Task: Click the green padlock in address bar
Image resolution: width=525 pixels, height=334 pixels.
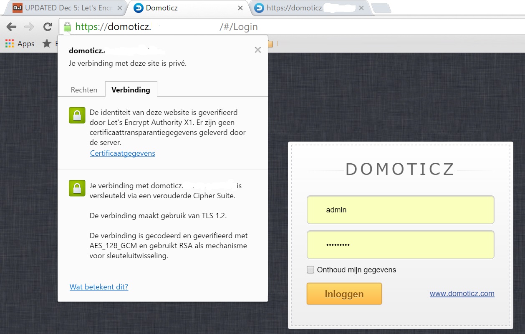Action: click(x=67, y=27)
